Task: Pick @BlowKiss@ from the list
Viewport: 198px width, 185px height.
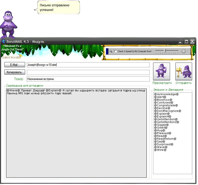Action: [x=163, y=100]
